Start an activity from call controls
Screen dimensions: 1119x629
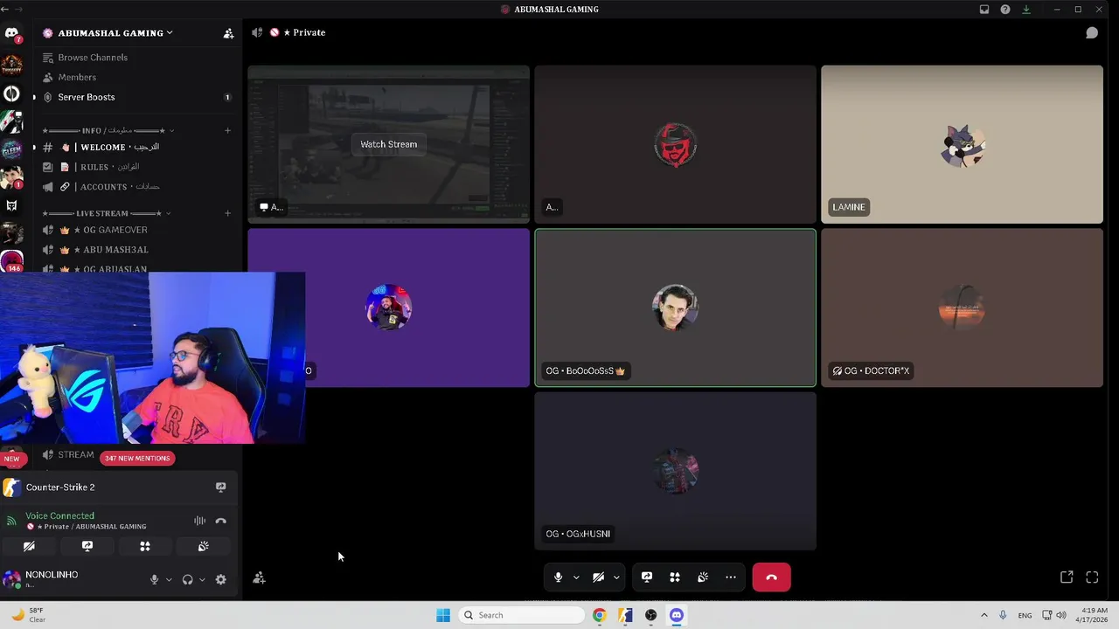pos(675,577)
